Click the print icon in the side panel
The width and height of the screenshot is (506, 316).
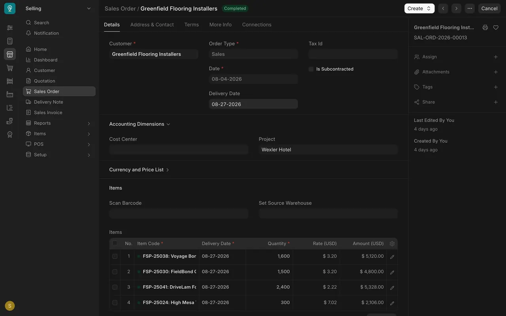click(485, 28)
